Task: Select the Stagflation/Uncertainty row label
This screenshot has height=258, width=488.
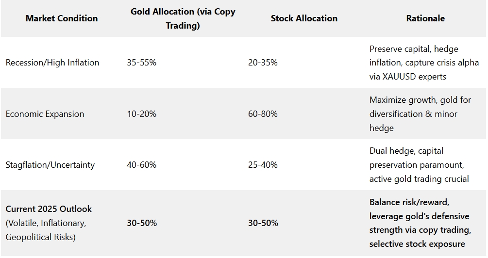Action: 50,165
